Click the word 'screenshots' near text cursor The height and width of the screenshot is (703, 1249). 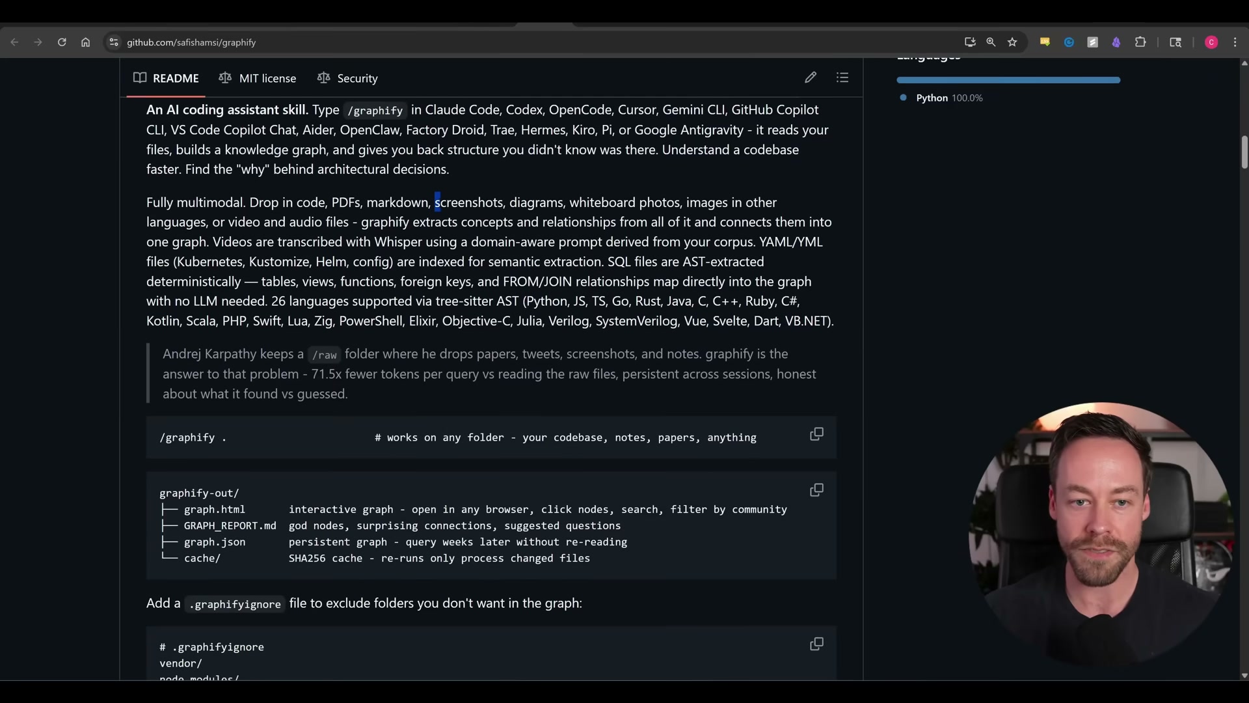coord(468,202)
